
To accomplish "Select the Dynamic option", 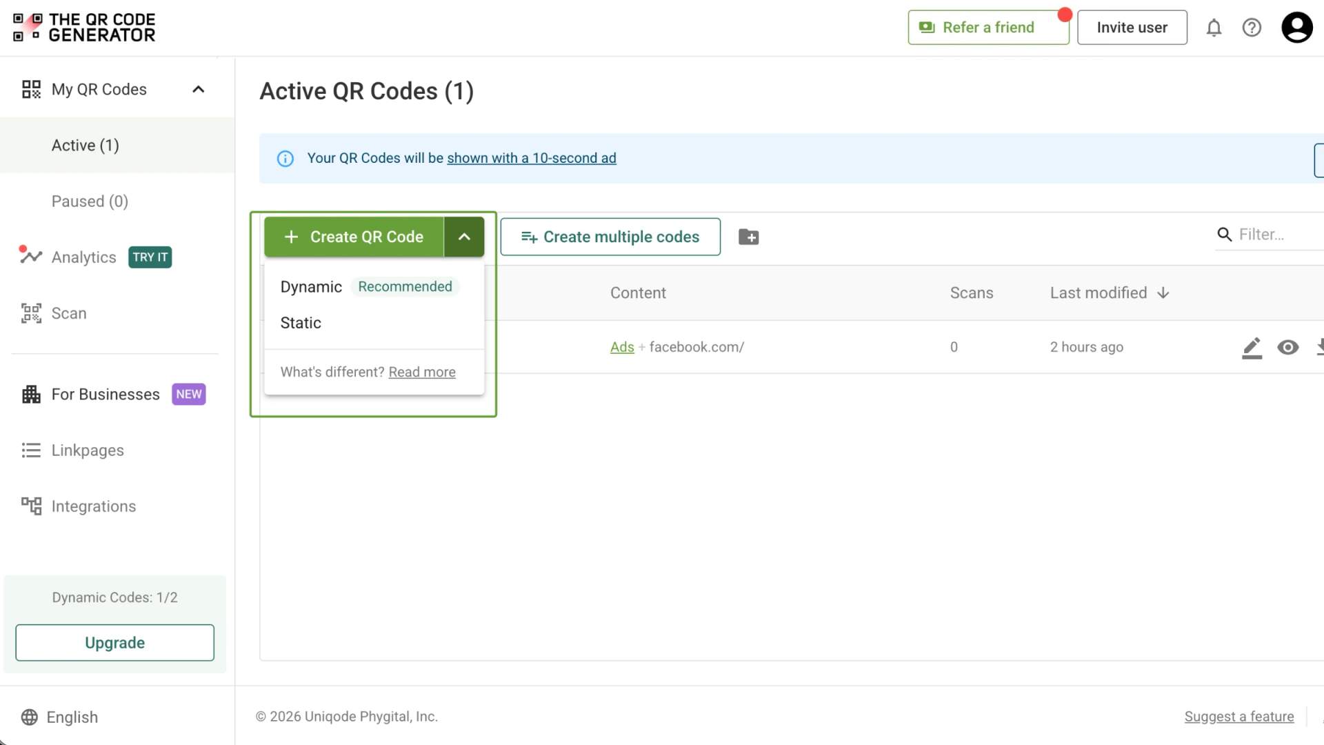I will click(x=311, y=287).
